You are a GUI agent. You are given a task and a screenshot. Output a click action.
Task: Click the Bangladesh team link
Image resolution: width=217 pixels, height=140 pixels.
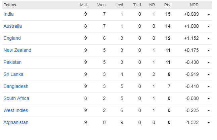[16, 86]
